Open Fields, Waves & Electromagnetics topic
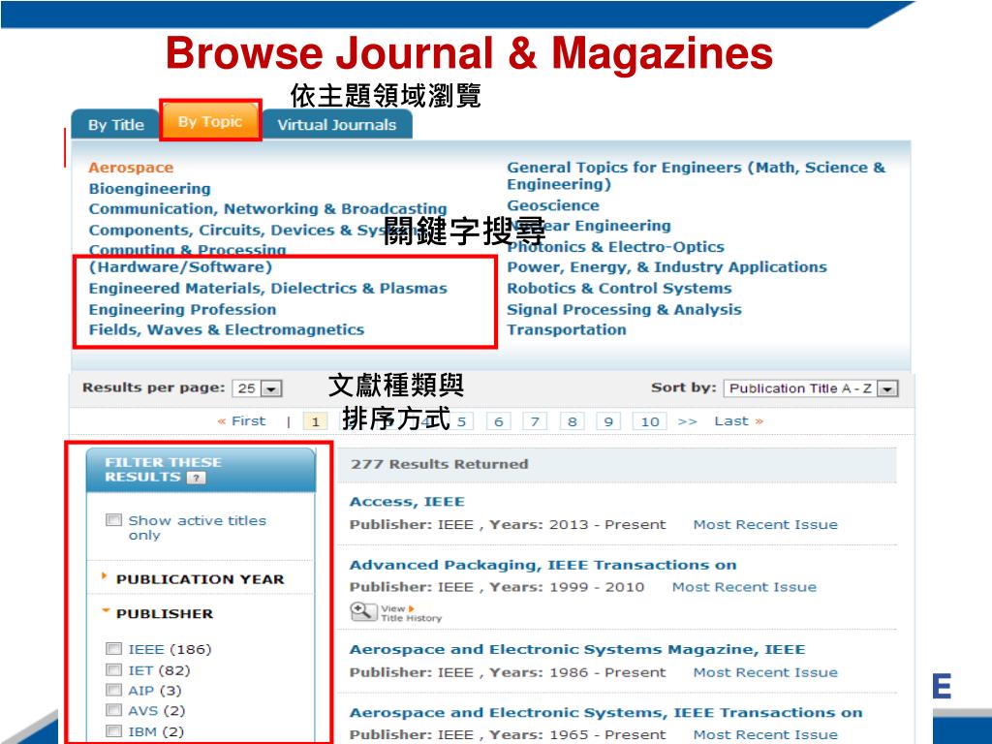992x744 pixels. [x=227, y=329]
